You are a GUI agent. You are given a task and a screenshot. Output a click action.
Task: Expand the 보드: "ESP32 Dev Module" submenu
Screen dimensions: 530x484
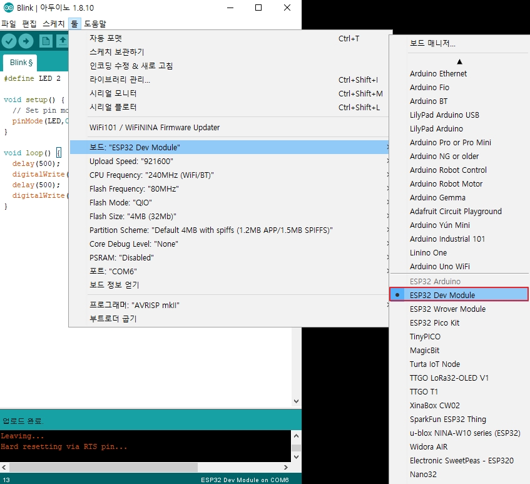tap(229, 148)
